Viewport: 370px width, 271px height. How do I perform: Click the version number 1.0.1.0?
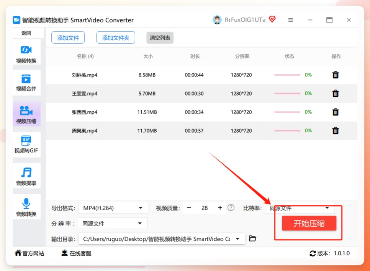(x=342, y=253)
